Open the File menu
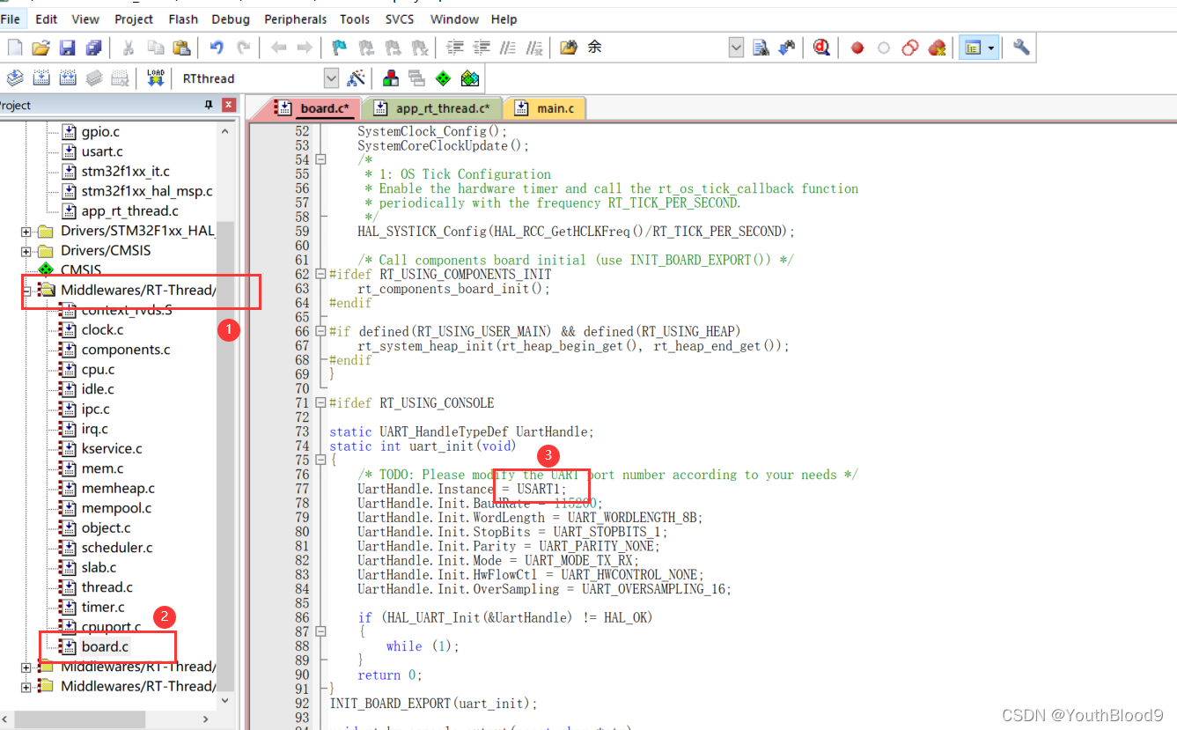1177x730 pixels. [11, 18]
